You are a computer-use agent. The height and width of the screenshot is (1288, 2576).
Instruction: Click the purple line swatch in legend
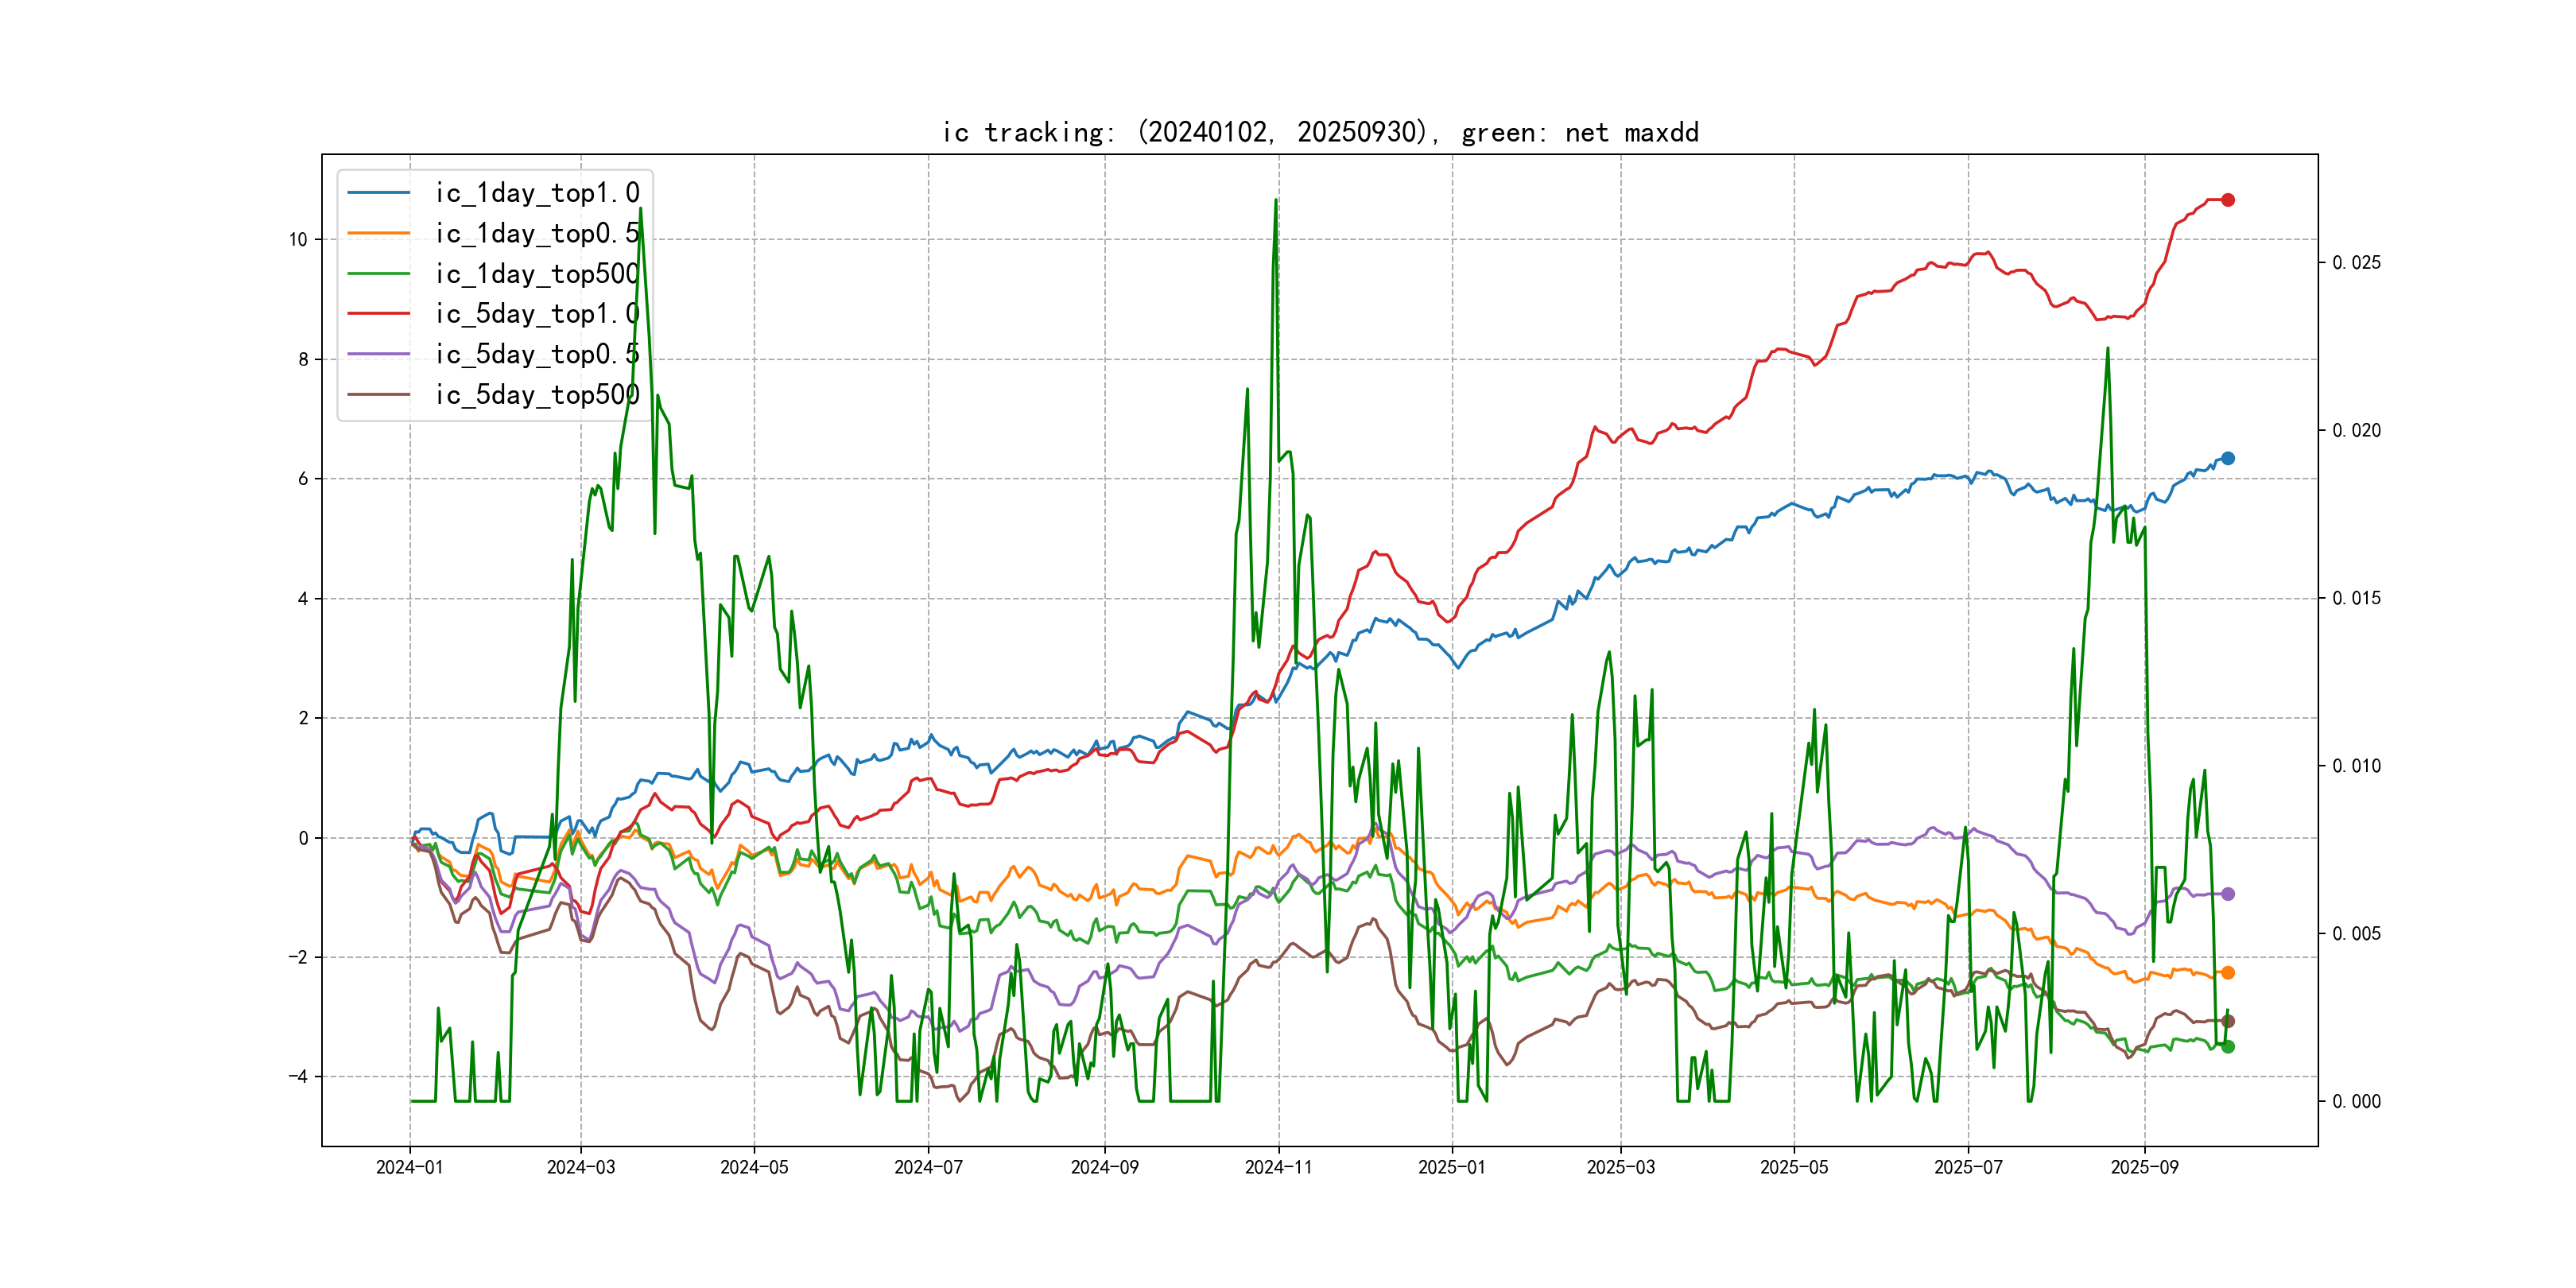click(378, 354)
